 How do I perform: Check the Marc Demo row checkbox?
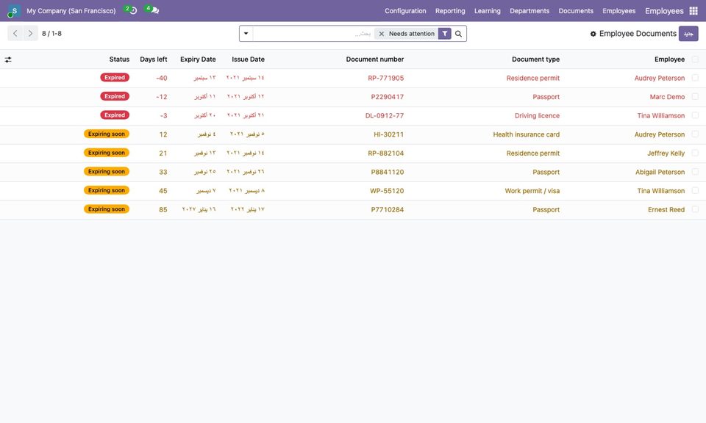pos(695,97)
